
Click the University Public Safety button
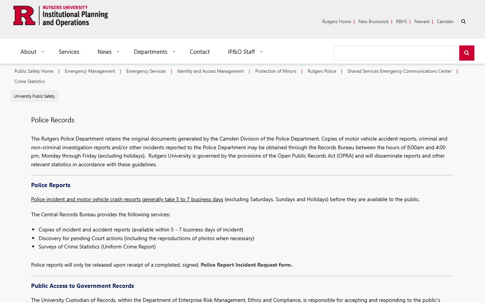[34, 96]
